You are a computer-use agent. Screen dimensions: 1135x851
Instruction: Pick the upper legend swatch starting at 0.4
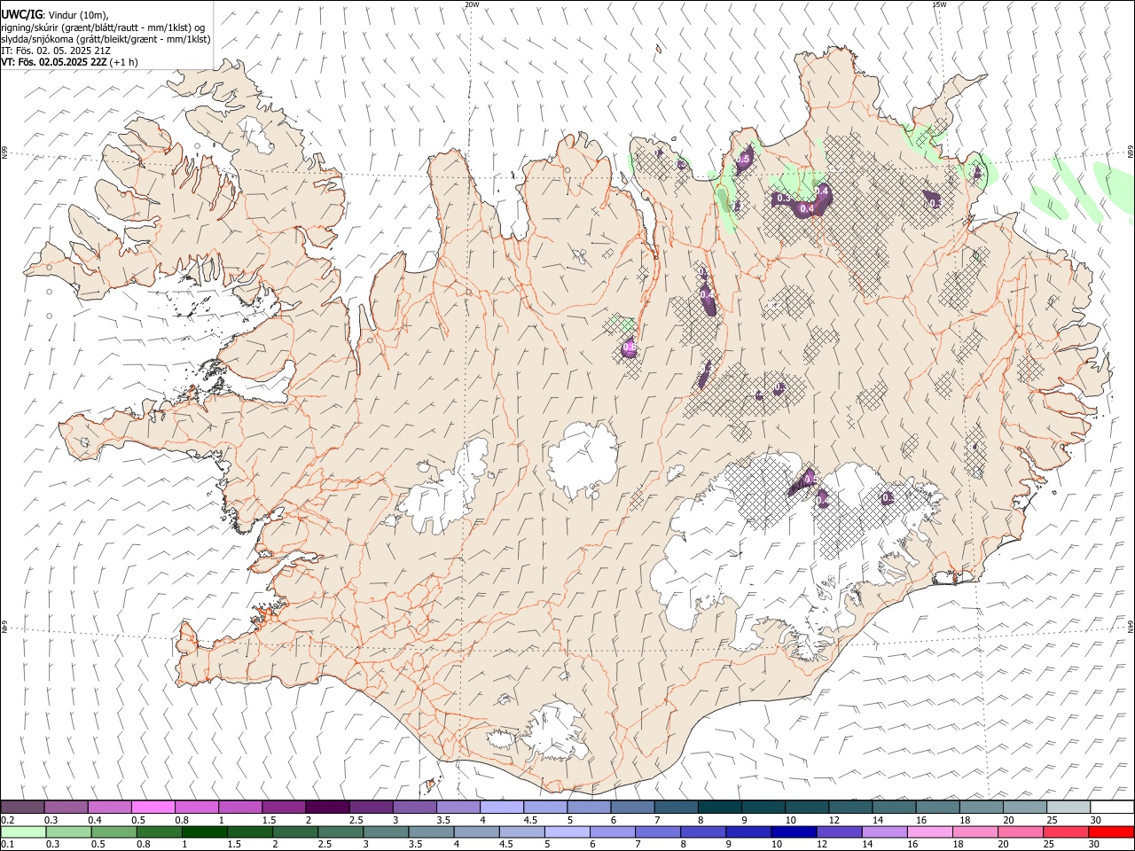[110, 807]
